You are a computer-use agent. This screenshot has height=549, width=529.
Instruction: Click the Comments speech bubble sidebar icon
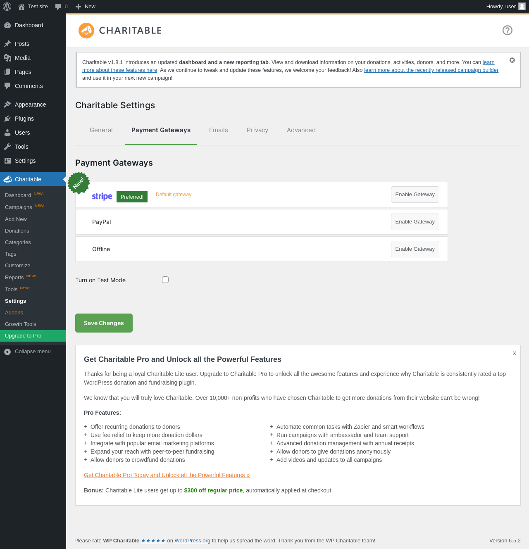click(7, 86)
